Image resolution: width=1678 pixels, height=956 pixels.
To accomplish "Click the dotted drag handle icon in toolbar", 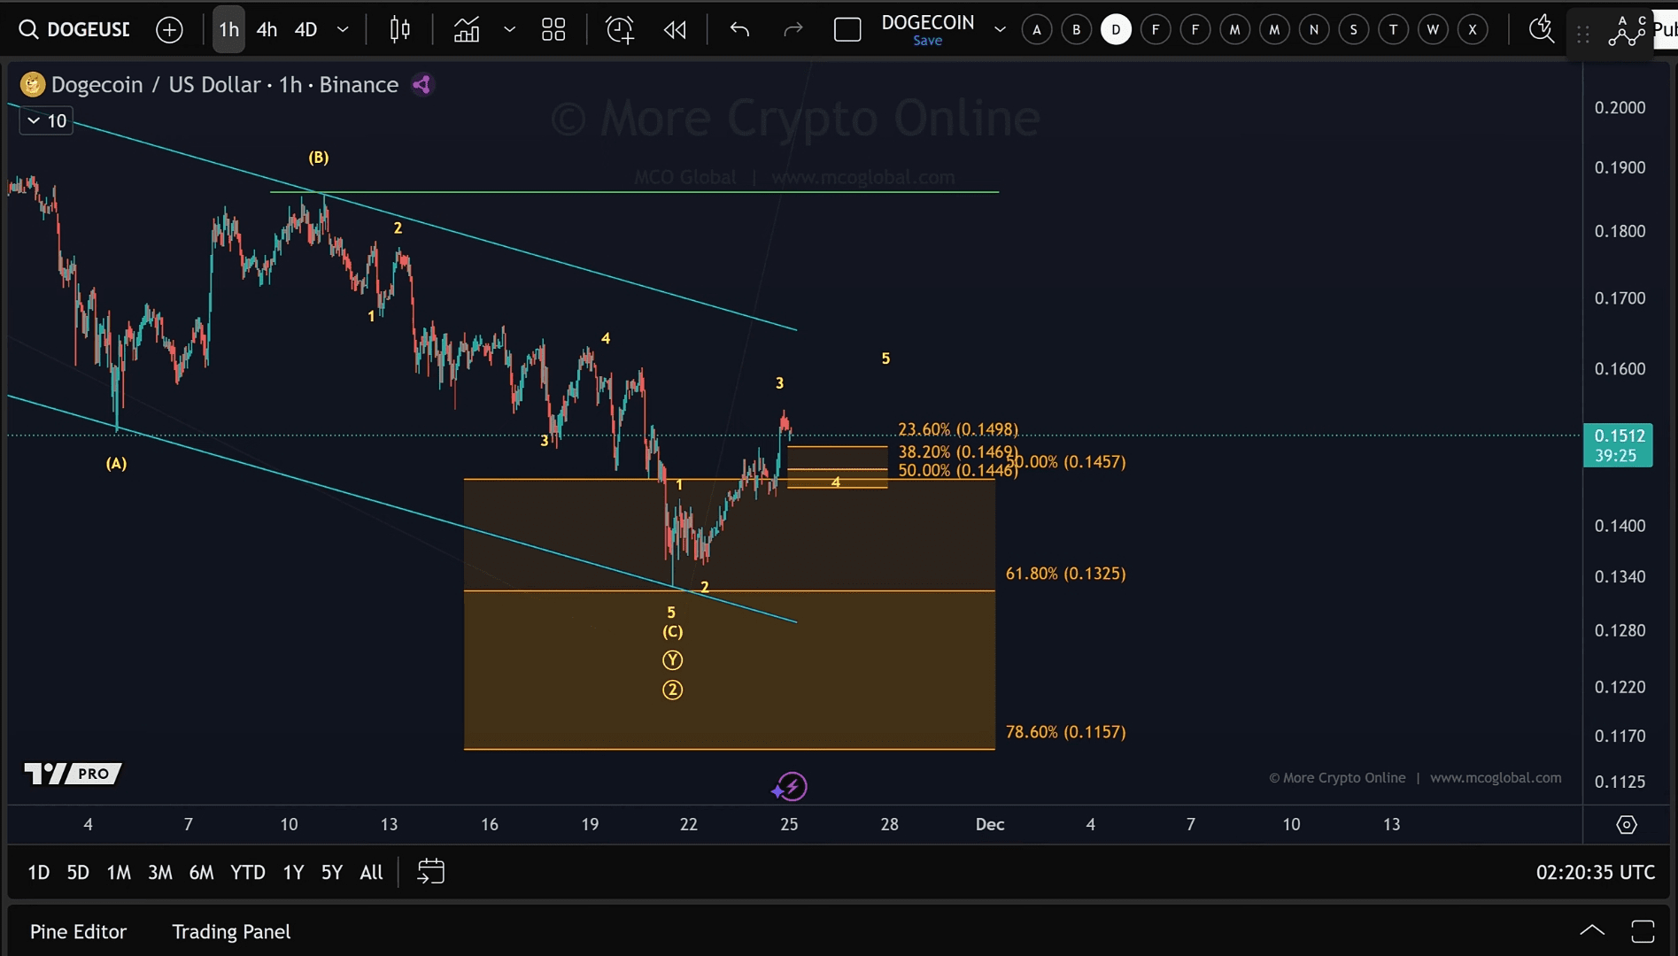I will [1583, 35].
